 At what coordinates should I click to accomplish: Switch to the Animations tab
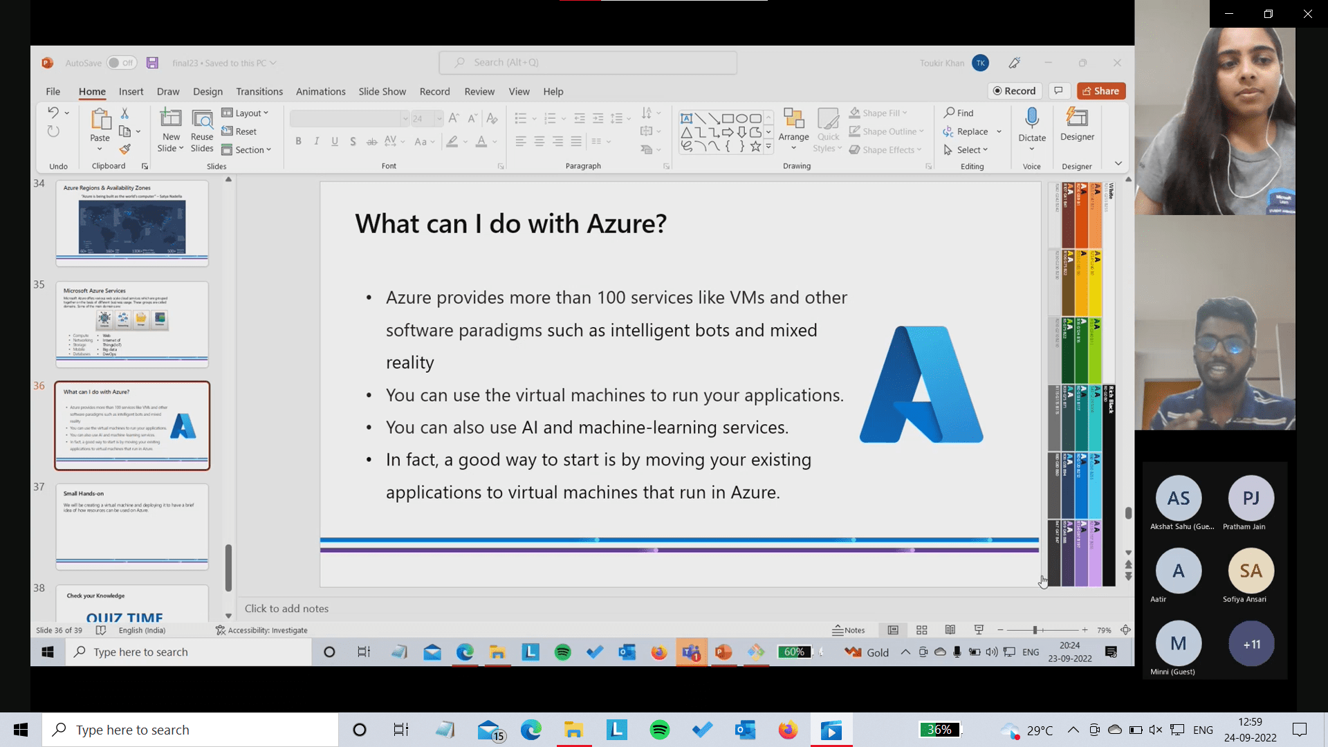(x=320, y=91)
